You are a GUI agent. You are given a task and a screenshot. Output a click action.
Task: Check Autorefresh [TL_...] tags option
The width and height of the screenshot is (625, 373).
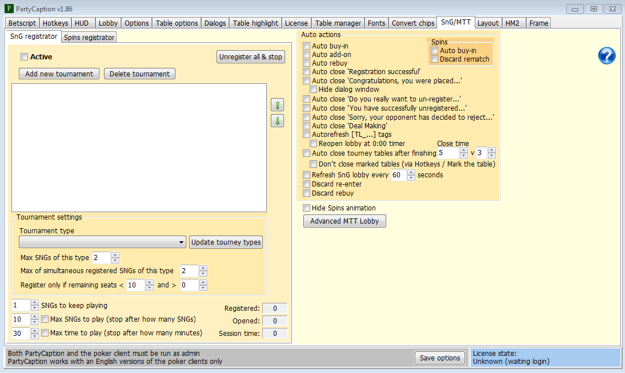coord(307,135)
